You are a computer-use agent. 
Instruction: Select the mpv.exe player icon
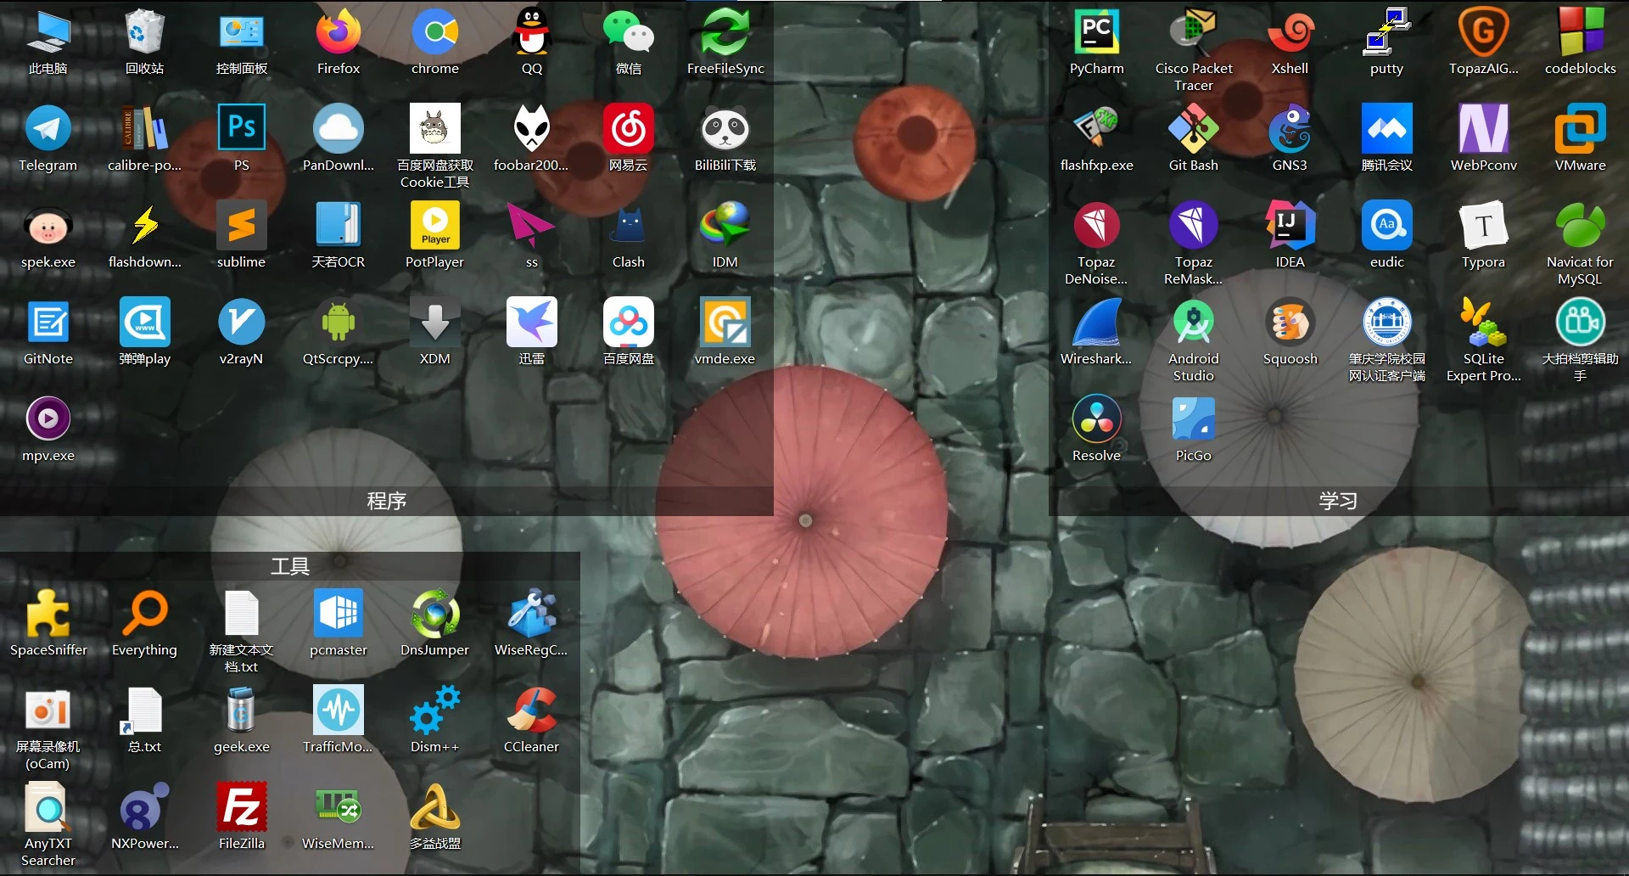click(x=48, y=419)
